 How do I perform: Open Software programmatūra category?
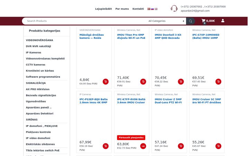click(43, 77)
